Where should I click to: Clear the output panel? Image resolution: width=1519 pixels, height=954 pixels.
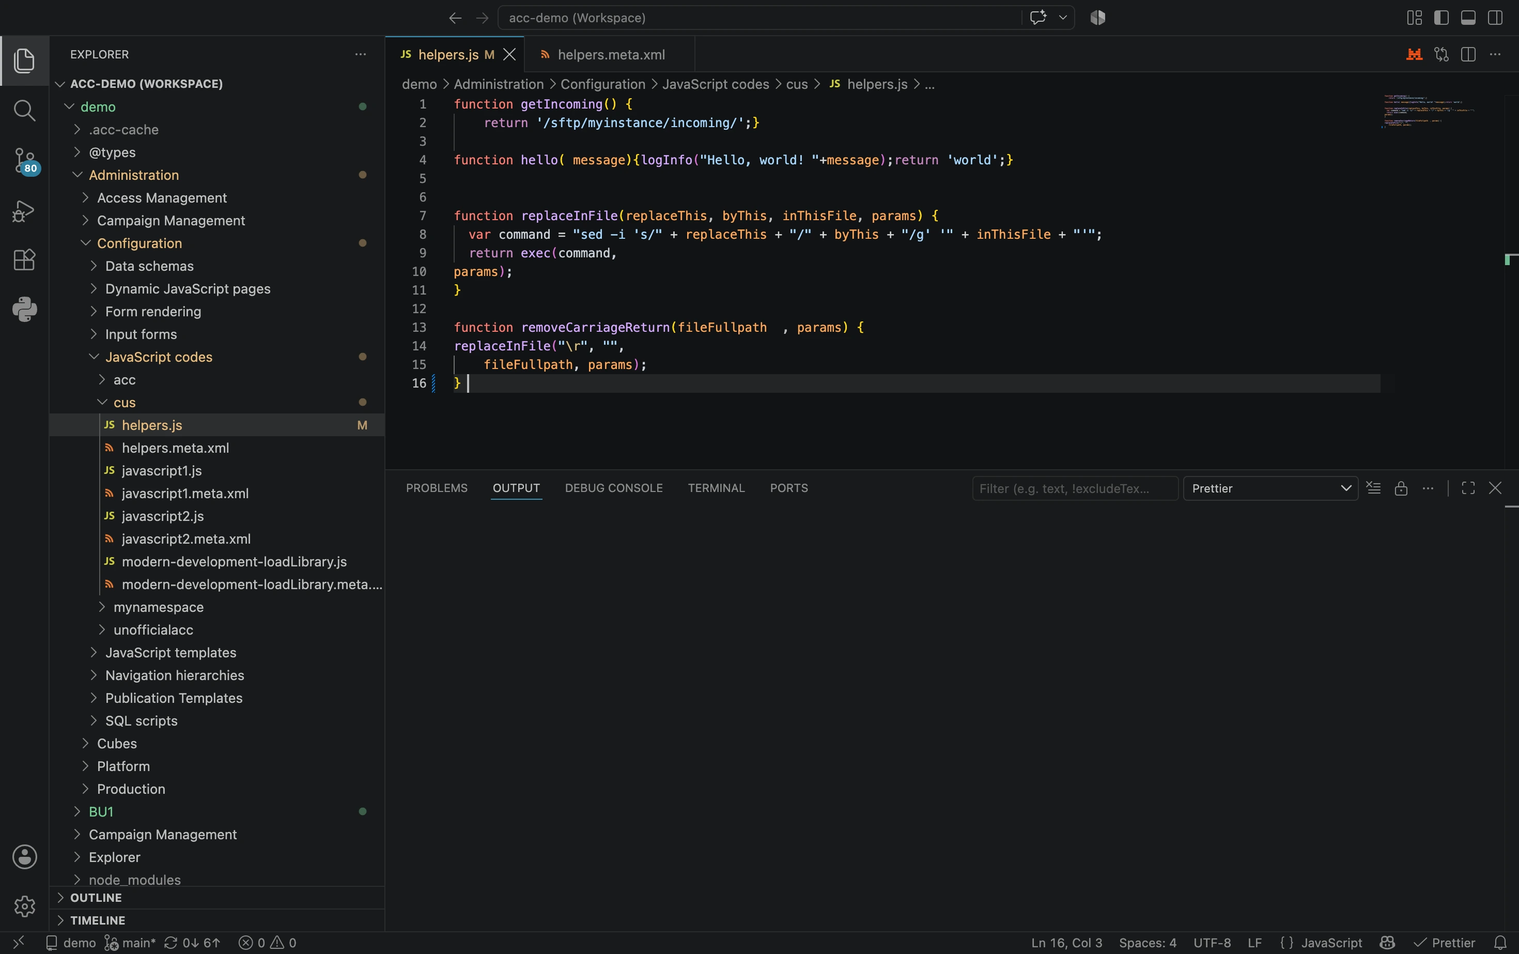(x=1373, y=488)
